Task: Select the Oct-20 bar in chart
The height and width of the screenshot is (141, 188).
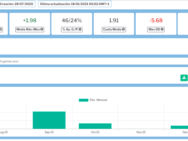Action: click(95, 126)
